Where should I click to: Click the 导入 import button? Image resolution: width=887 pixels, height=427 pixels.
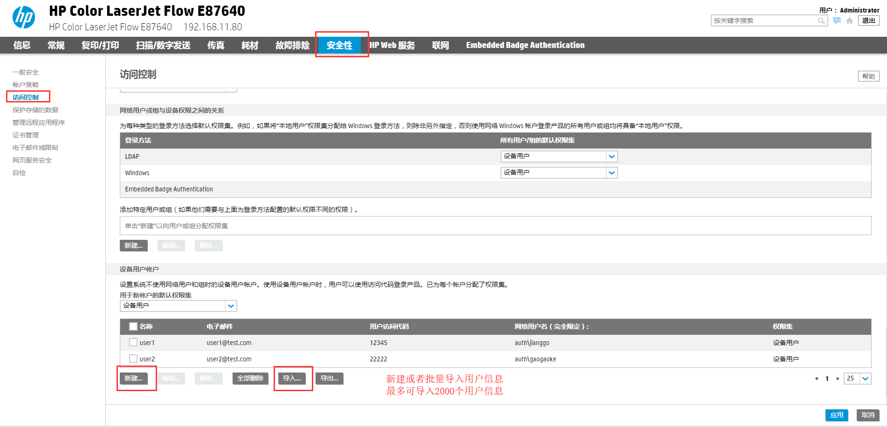pyautogui.click(x=292, y=379)
